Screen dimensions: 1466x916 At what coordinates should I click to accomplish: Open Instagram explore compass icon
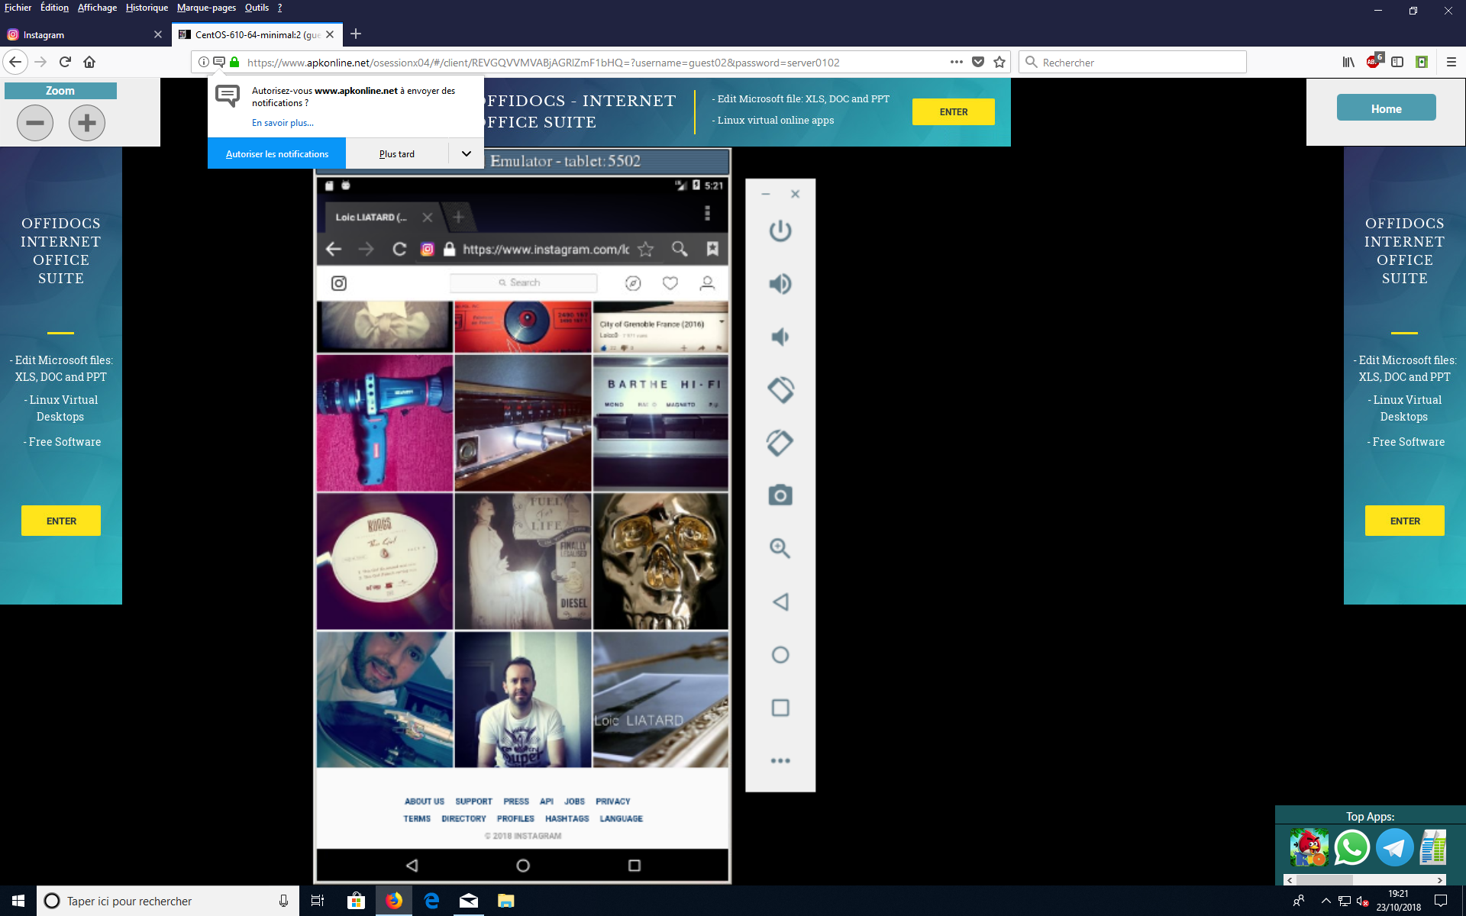(x=633, y=283)
